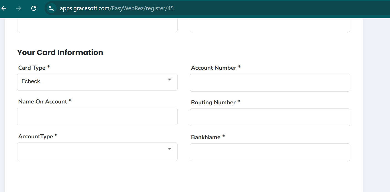Image resolution: width=390 pixels, height=192 pixels.
Task: Go back using the browser back arrow
Action: [4, 8]
